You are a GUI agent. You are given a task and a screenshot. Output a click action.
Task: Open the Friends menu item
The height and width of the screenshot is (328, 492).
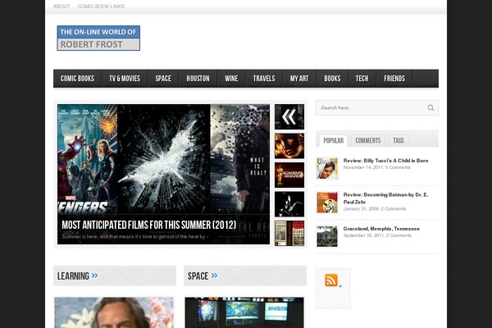pyautogui.click(x=394, y=79)
